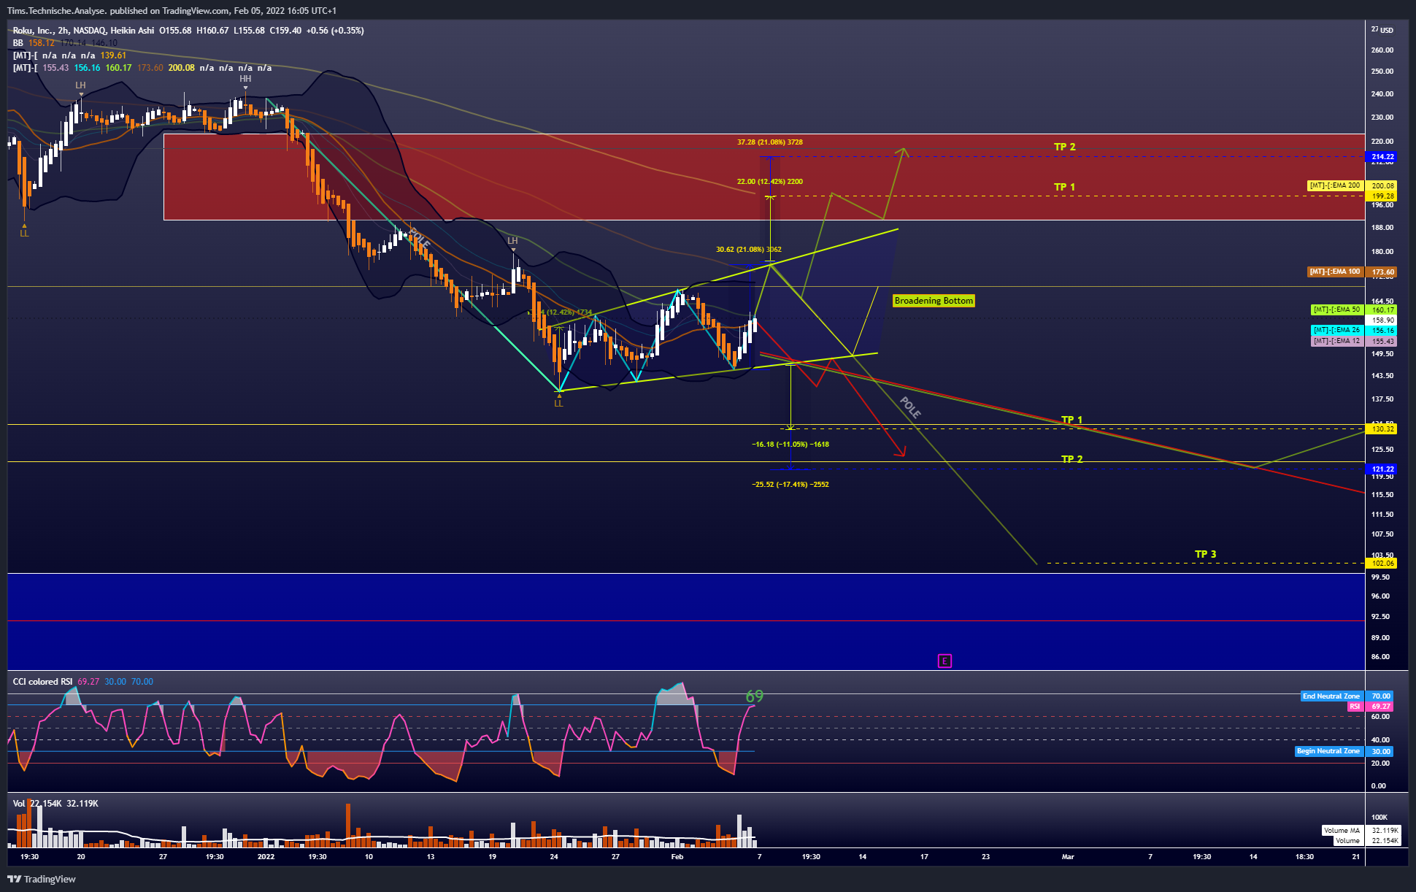The width and height of the screenshot is (1416, 892).
Task: Click the 214.22 blue price label
Action: (x=1382, y=157)
